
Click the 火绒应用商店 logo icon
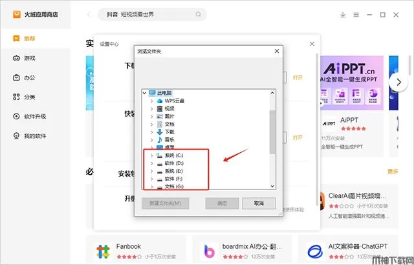coord(17,14)
